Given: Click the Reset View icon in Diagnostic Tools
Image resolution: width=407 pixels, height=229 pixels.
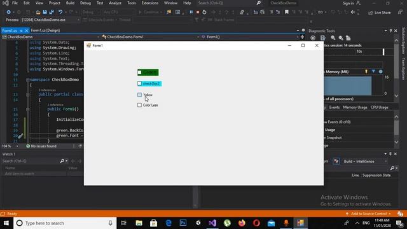Looking at the screenshot, I should 348,38.
